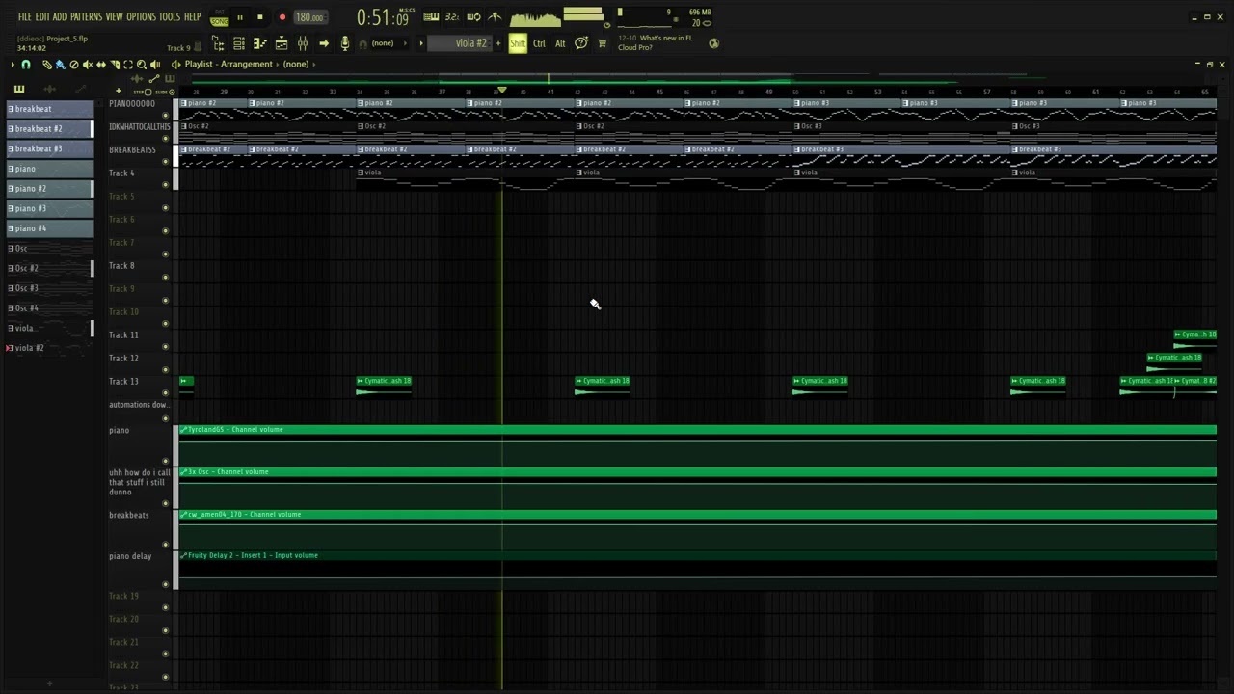Activate the Playback speaker tool
Viewport: 1234px width, 694px height.
(155, 65)
